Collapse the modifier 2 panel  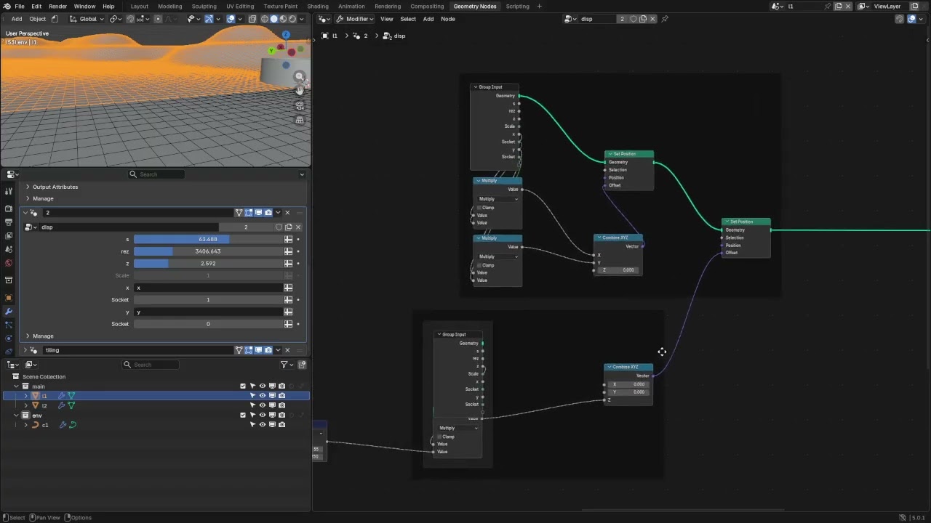coord(25,213)
